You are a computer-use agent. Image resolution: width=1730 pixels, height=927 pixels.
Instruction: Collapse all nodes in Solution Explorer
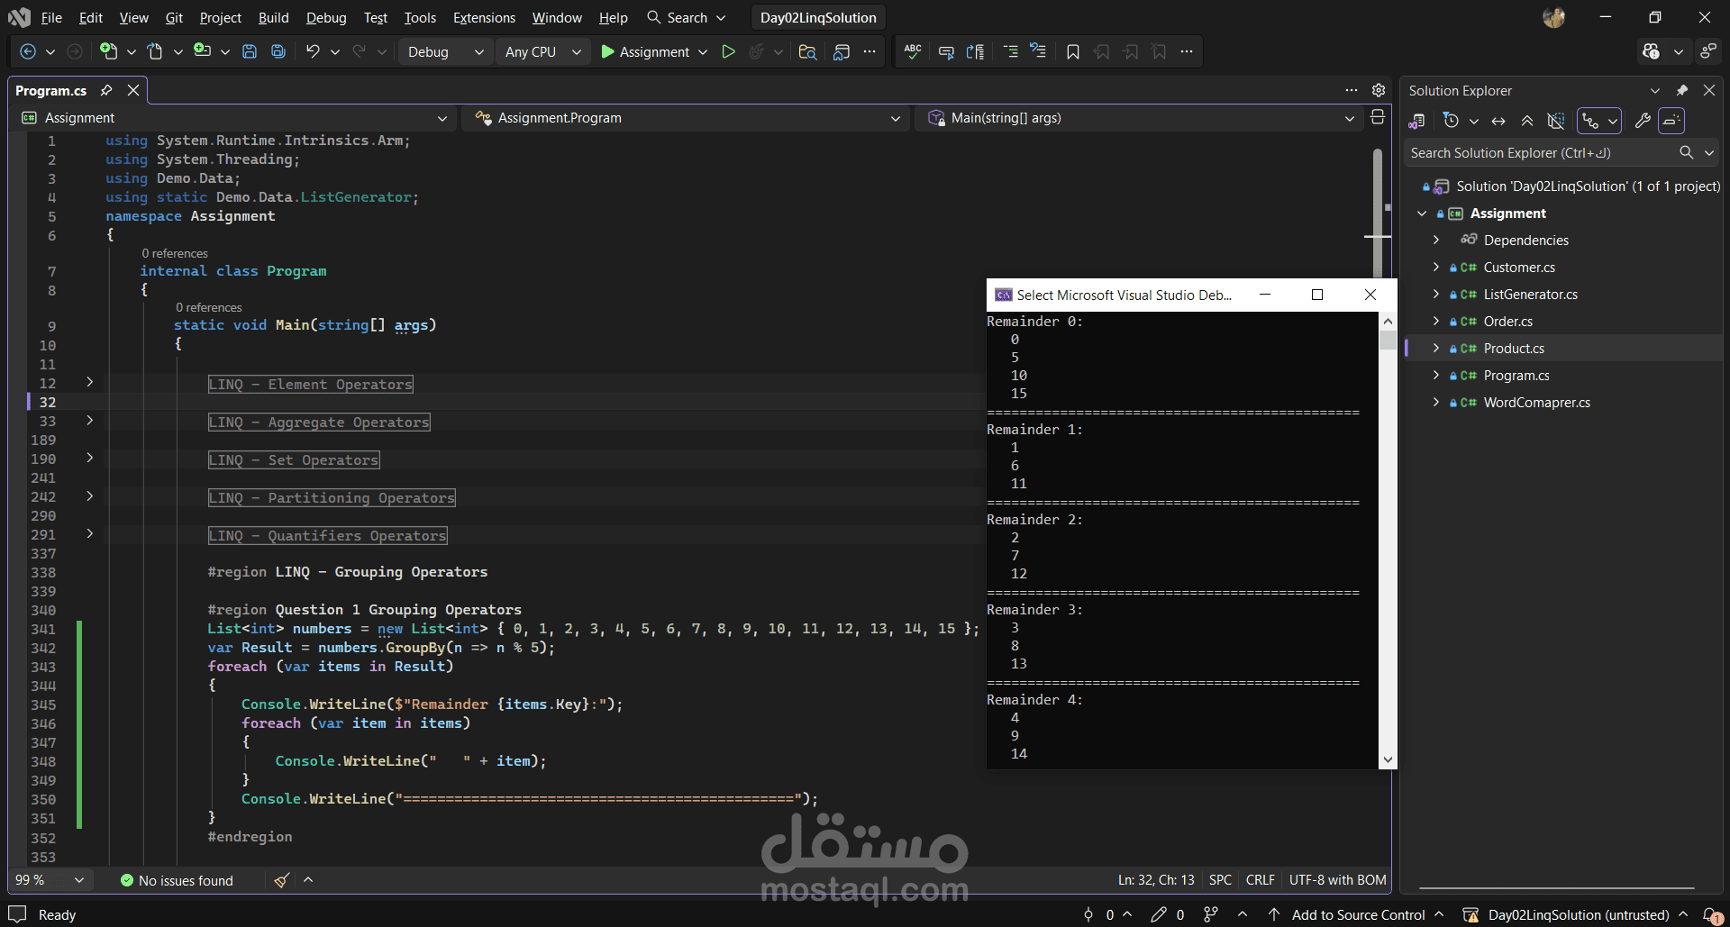[1528, 120]
